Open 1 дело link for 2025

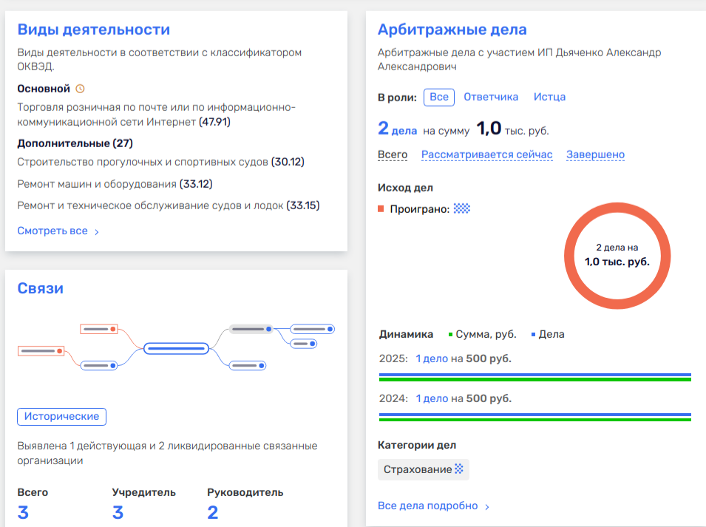(432, 358)
